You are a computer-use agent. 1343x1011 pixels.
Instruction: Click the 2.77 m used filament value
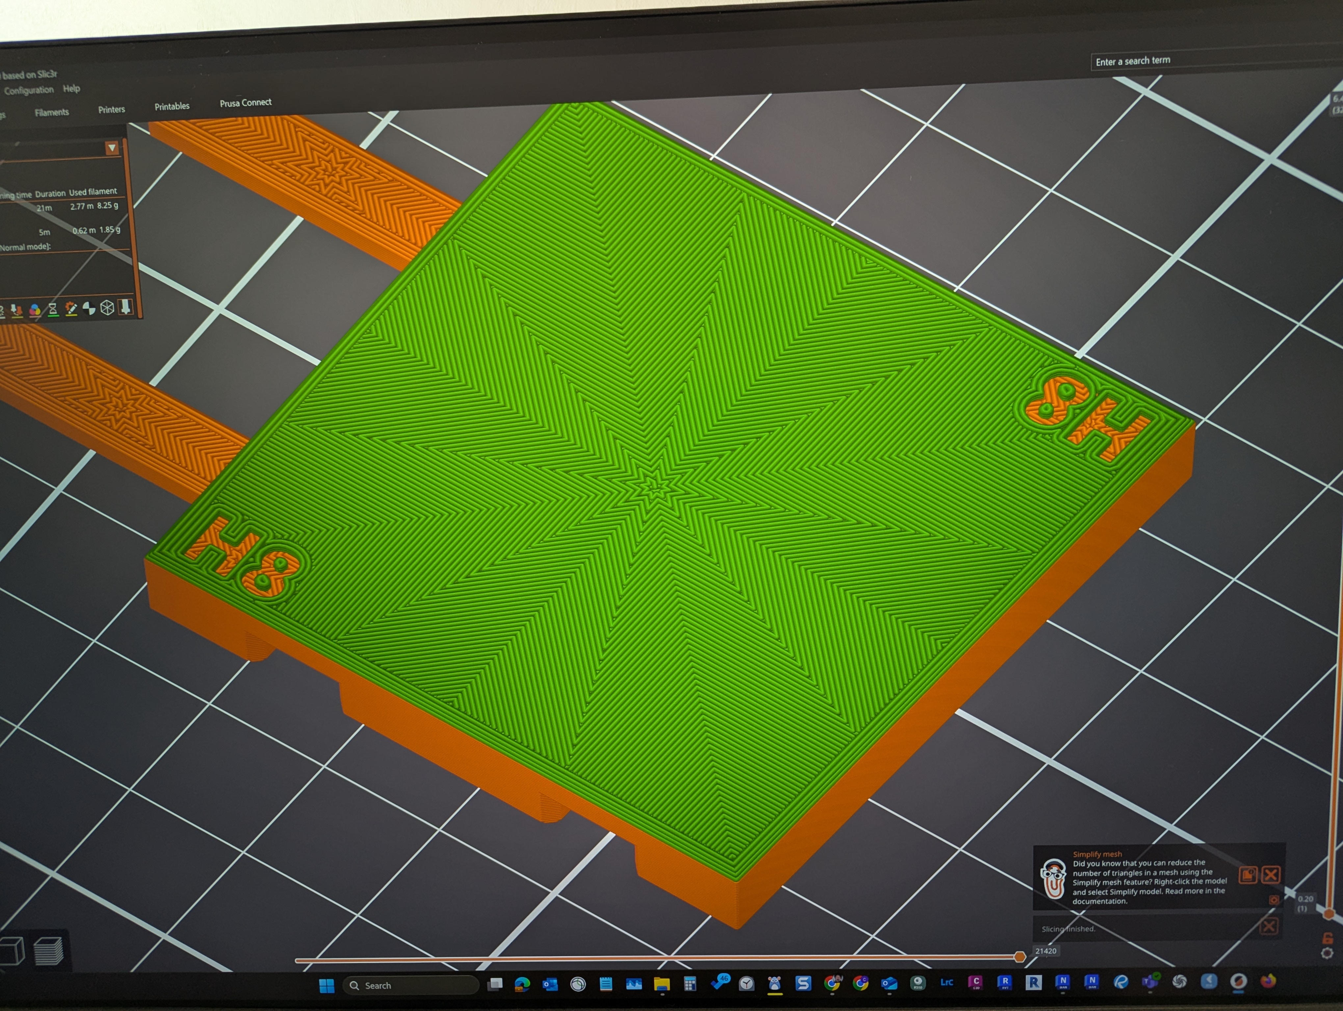[x=82, y=206]
